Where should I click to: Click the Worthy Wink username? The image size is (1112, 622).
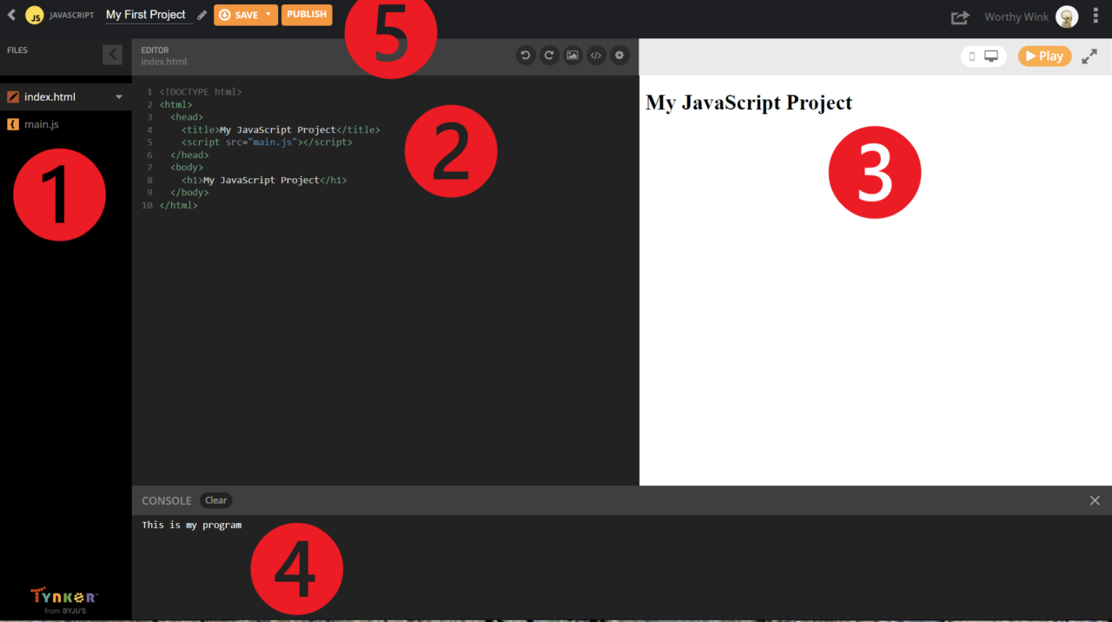tap(1016, 17)
